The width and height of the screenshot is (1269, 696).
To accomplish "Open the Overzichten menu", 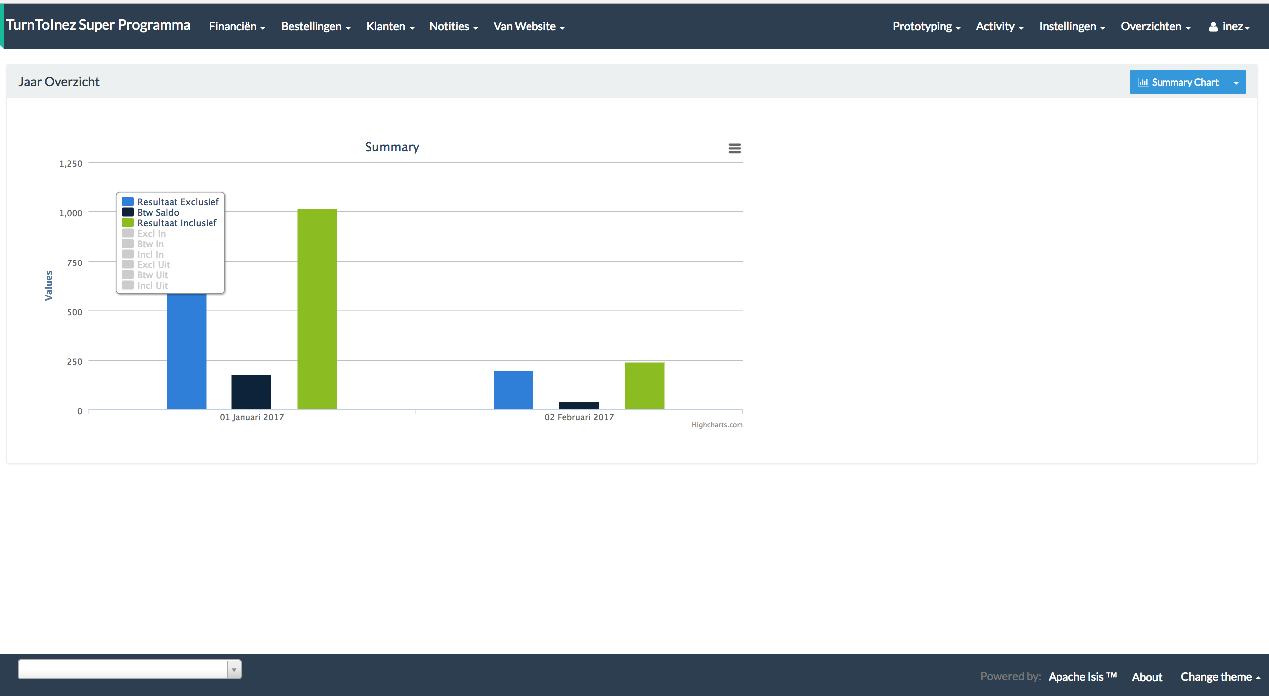I will [1155, 27].
